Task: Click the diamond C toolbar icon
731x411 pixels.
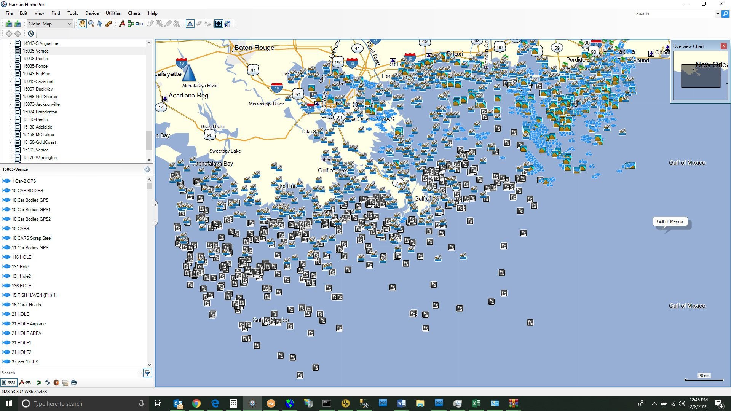Action: tap(18, 33)
